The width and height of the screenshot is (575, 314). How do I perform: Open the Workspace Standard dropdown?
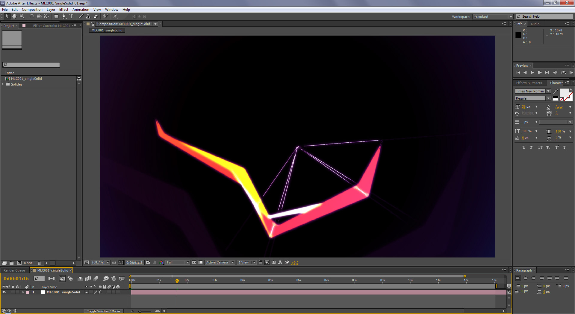coord(493,17)
